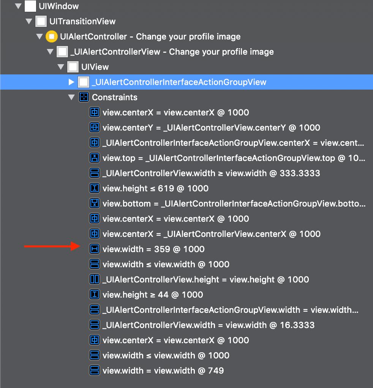Select view.centerX = _UIAlertControllerView.centerX @ 1000

pyautogui.click(x=212, y=234)
